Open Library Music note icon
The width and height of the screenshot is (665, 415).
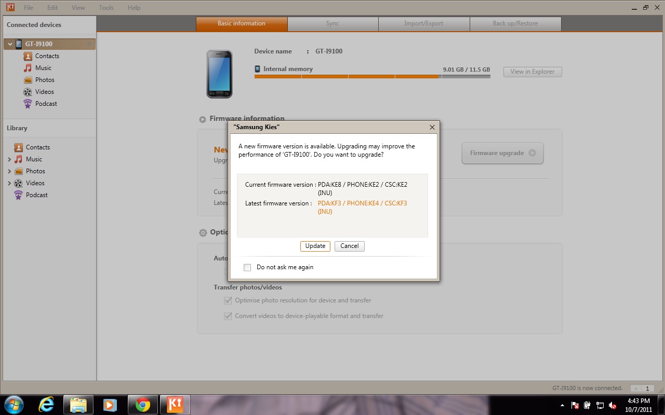pos(19,159)
